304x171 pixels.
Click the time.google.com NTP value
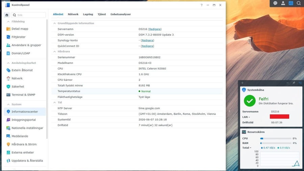pos(149,108)
